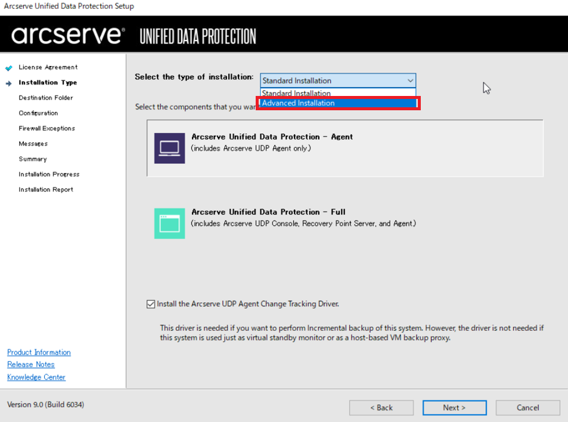
Task: Cancel the setup wizard
Action: point(528,408)
